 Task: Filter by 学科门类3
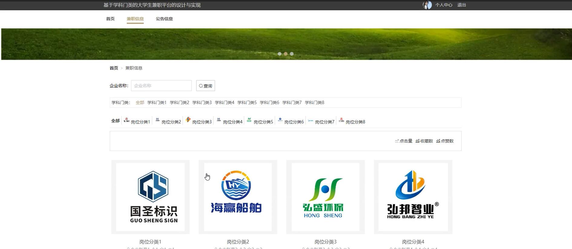pyautogui.click(x=202, y=103)
